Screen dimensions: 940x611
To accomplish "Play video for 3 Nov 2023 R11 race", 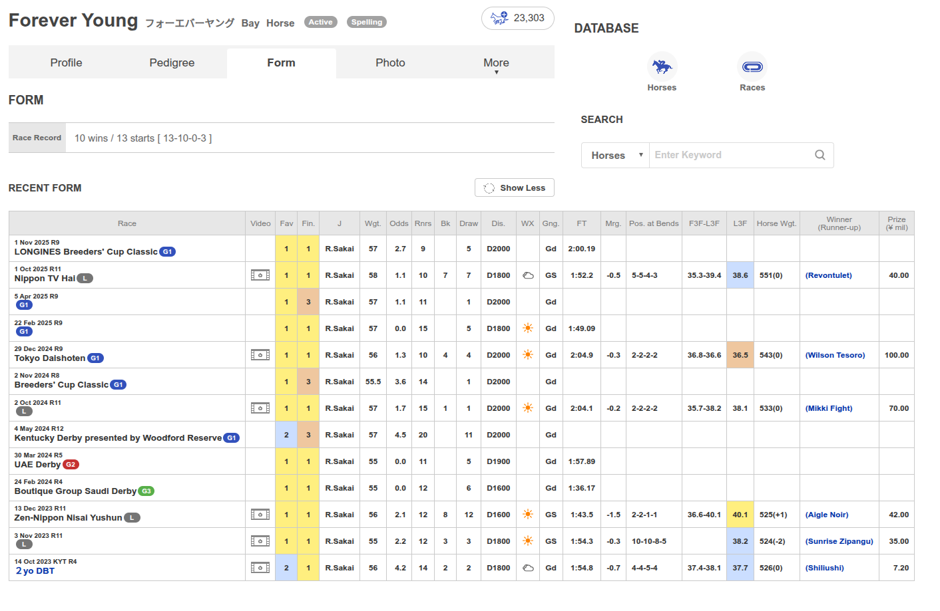I will [260, 541].
